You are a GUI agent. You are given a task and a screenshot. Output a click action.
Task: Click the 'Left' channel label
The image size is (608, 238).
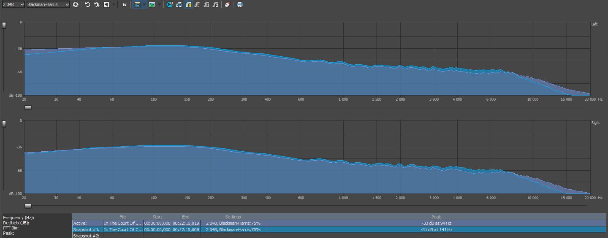point(594,24)
